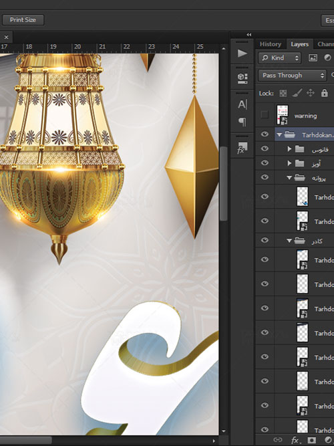The image size is (334, 446).
Task: Open the Paragraph panel icon
Action: 242,122
